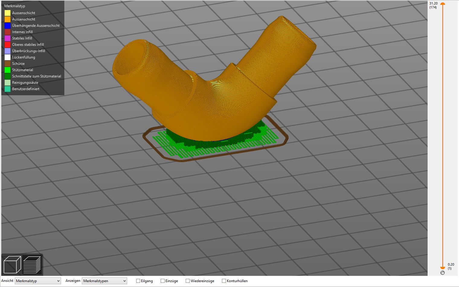
Task: Click the white Lückenfüllung swatch
Action: pyautogui.click(x=8, y=57)
